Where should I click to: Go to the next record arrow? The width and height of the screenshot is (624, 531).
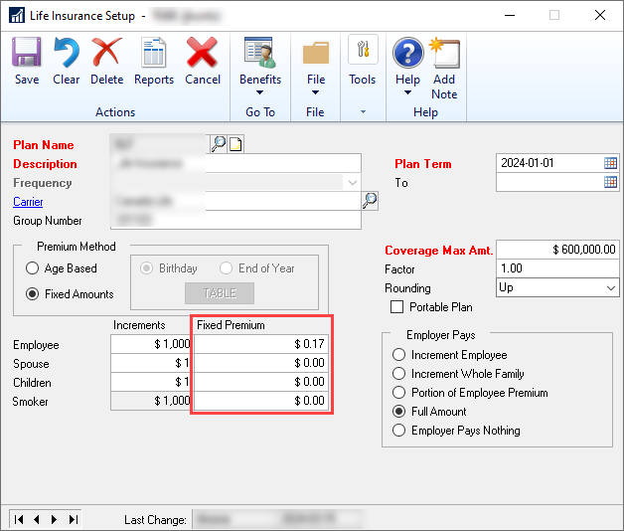[x=52, y=519]
